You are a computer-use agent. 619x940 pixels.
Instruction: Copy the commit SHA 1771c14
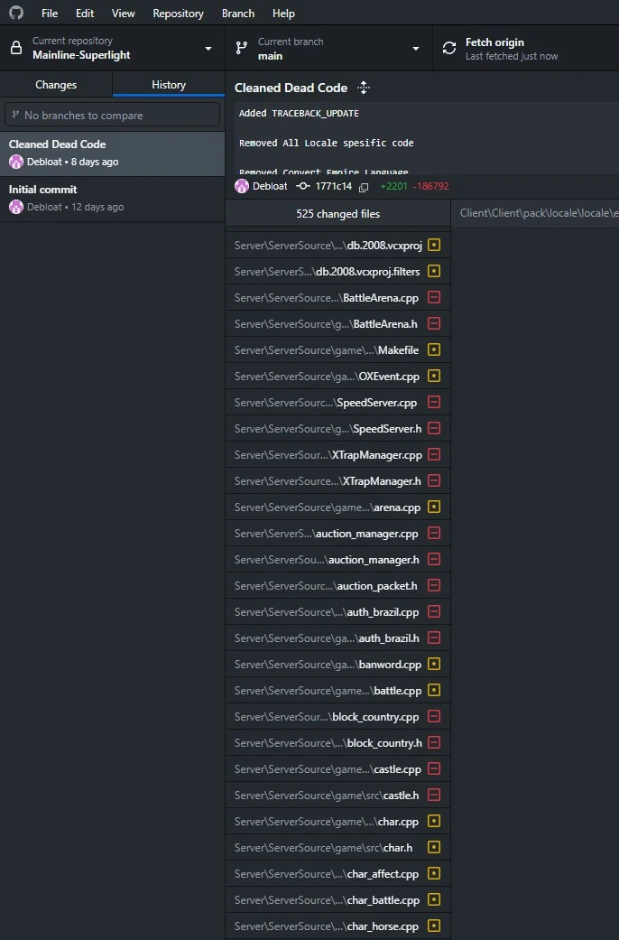364,187
